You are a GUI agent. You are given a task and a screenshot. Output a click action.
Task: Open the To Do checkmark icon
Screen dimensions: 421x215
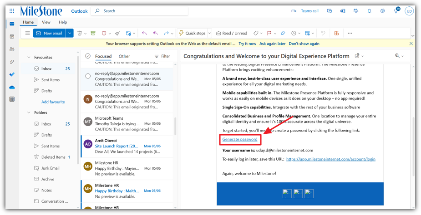click(12, 75)
